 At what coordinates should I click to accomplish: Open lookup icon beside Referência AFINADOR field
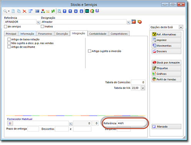click(39, 23)
